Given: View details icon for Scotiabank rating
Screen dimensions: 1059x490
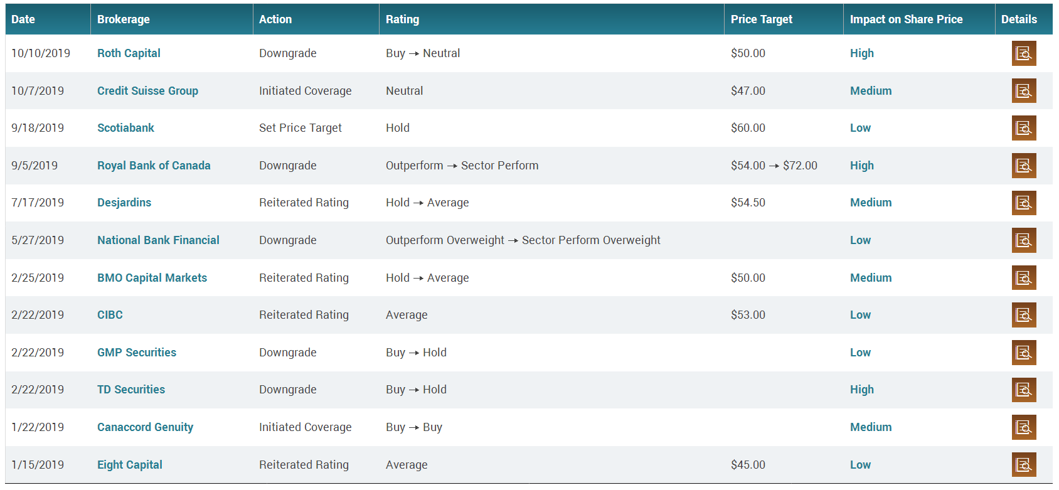Looking at the screenshot, I should pyautogui.click(x=1023, y=128).
